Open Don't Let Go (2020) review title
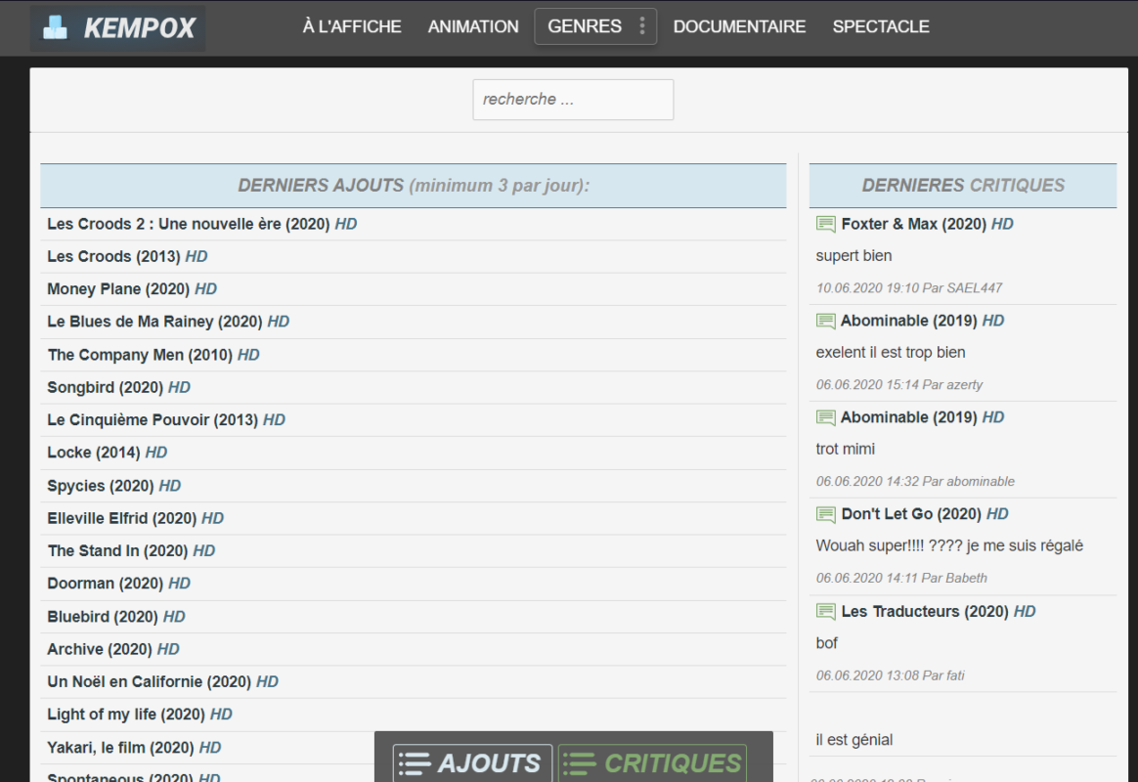The image size is (1138, 782). pos(925,514)
